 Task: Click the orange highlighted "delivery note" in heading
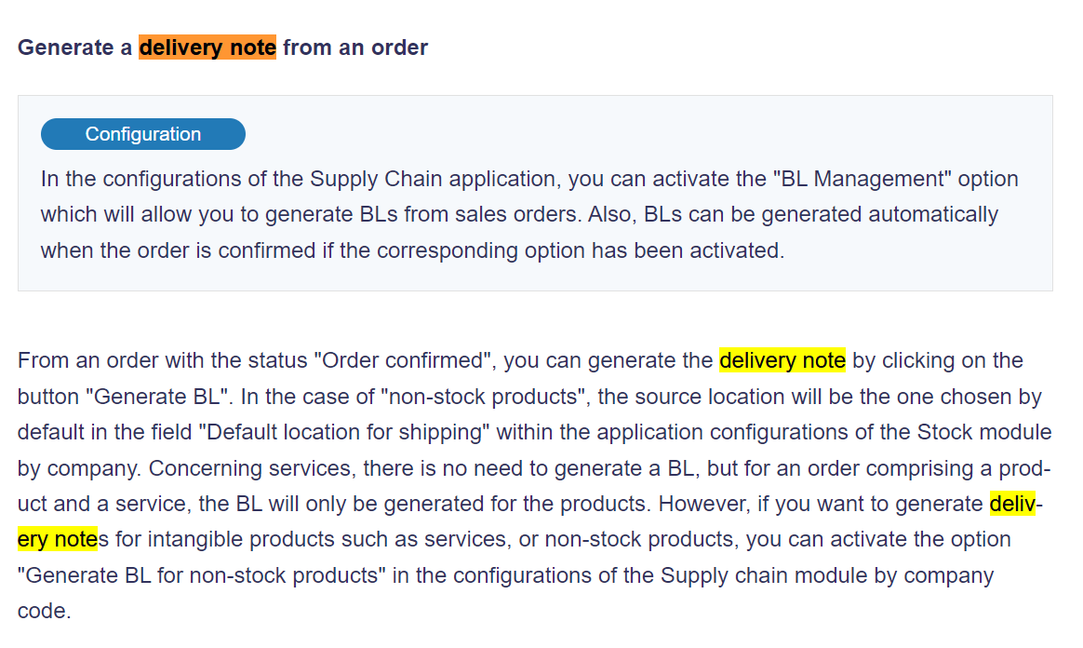point(207,47)
